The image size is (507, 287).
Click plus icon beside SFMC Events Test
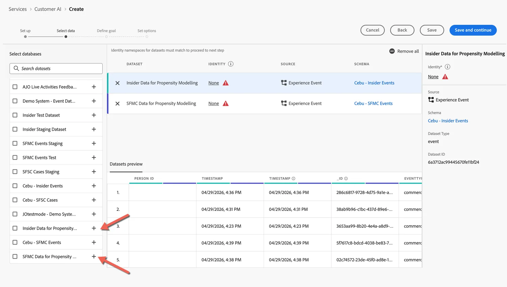[94, 158]
